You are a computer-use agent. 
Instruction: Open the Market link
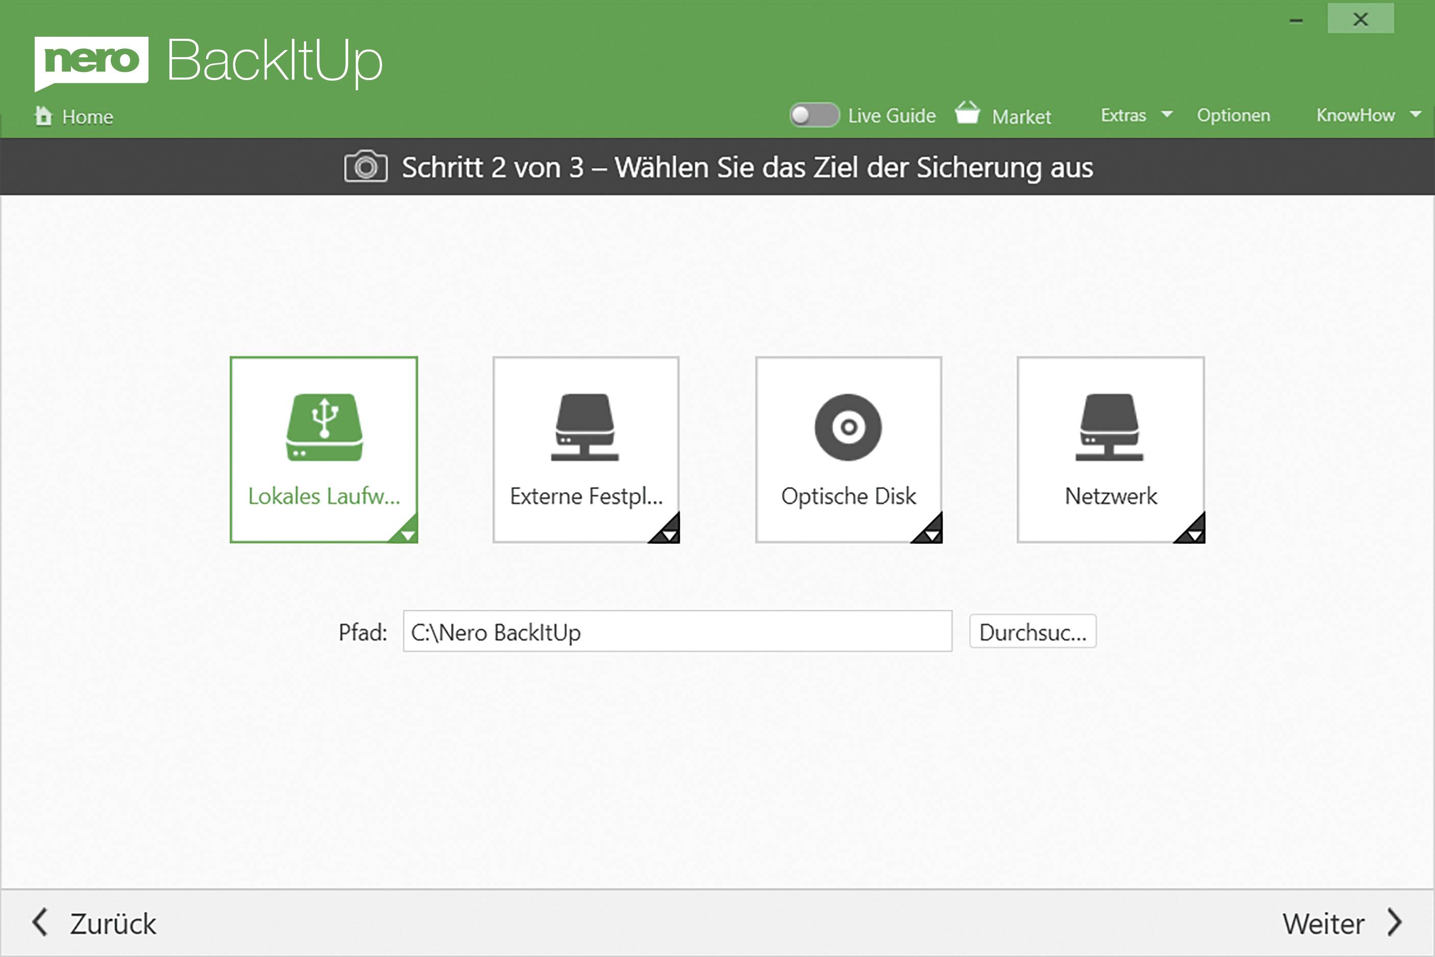tap(1021, 117)
